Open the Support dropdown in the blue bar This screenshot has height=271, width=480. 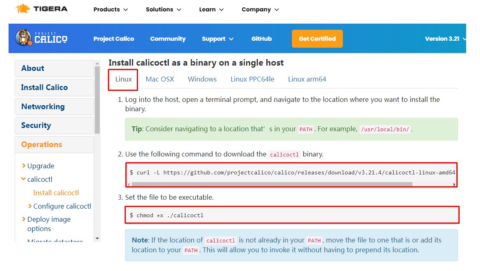click(x=218, y=39)
